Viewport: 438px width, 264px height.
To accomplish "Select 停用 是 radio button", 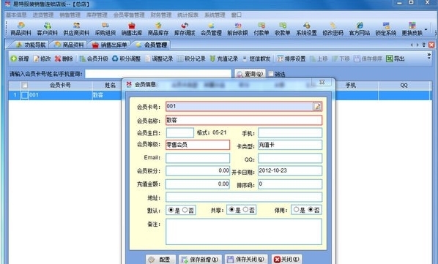I will 296,209.
